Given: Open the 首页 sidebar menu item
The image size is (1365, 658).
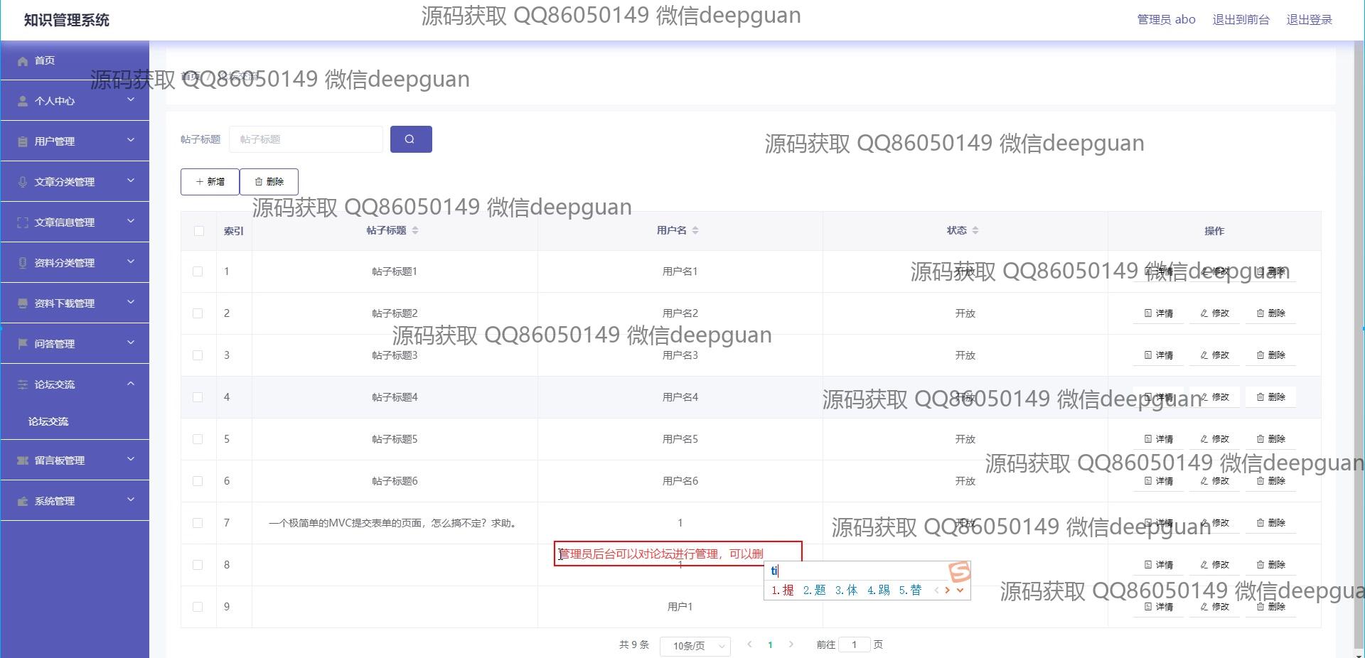Looking at the screenshot, I should coord(75,60).
